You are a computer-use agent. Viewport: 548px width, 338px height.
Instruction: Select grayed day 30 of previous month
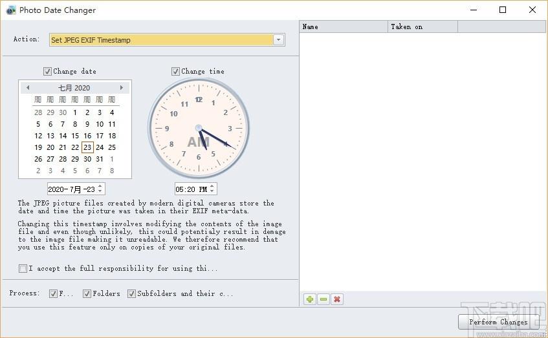63,112
